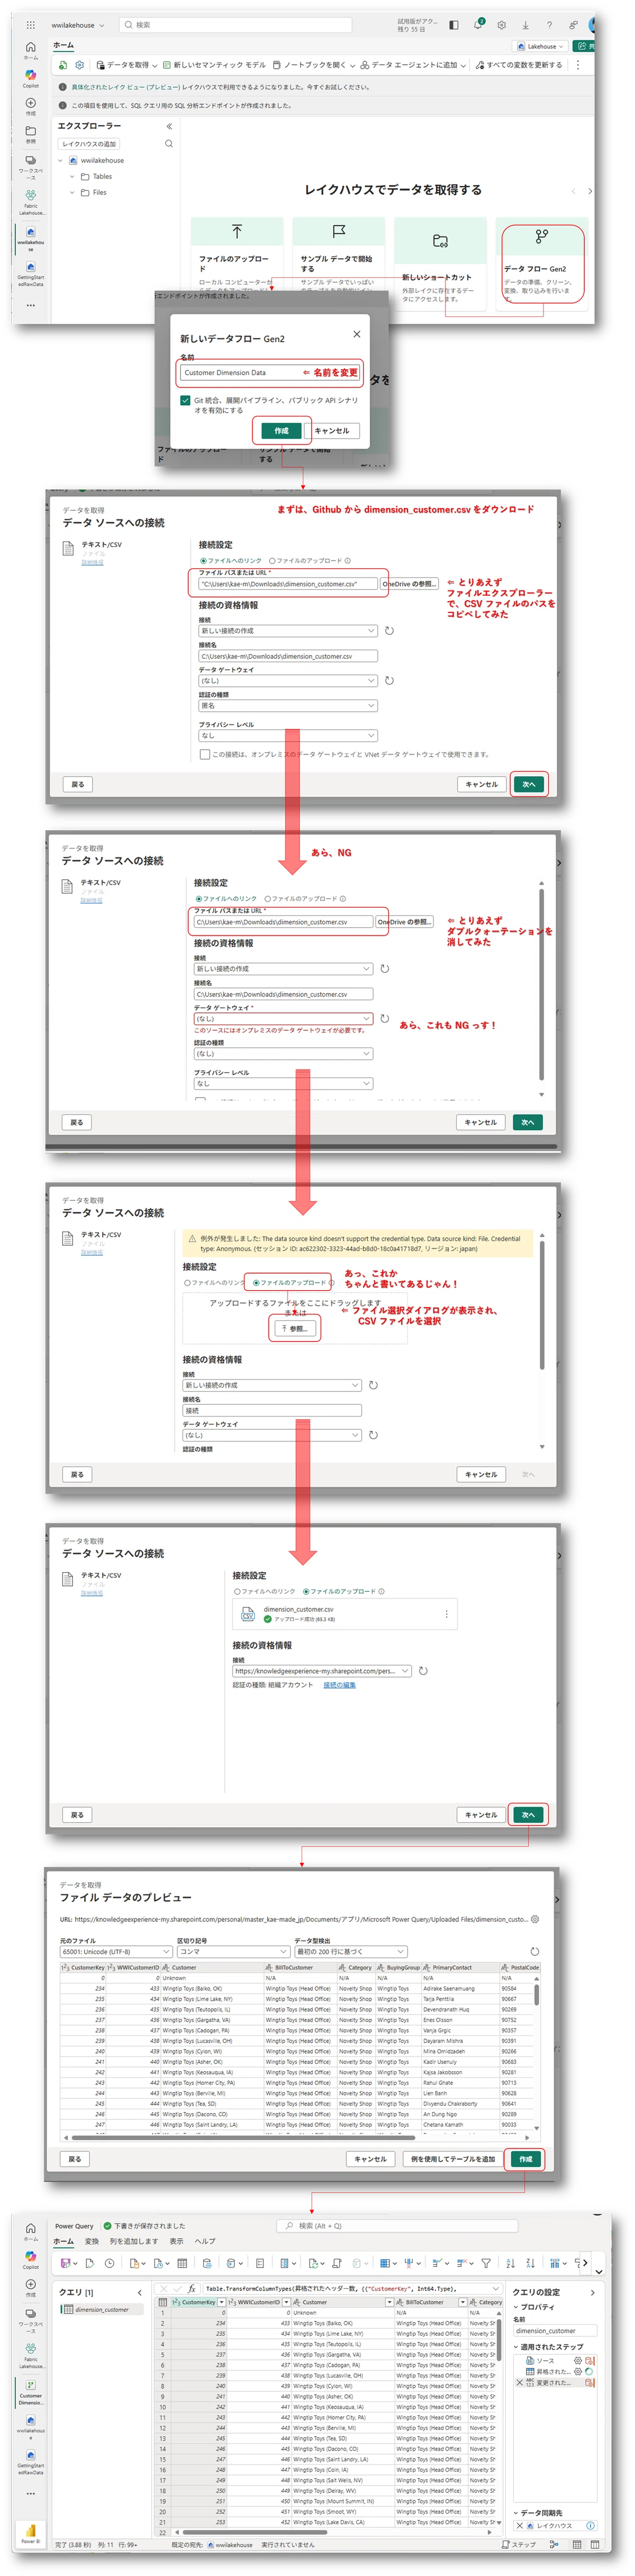Open 参照 in the lakehouse window sidebar
The width and height of the screenshot is (635, 2576).
click(x=30, y=134)
